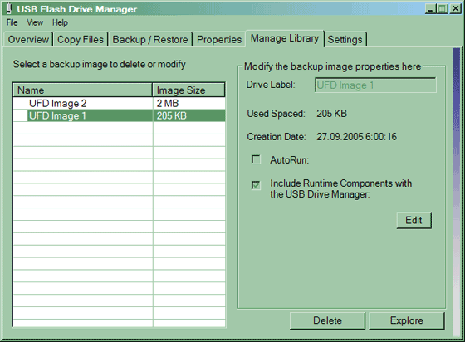Viewport: 465px width, 342px height.
Task: Open the View menu
Action: point(35,22)
